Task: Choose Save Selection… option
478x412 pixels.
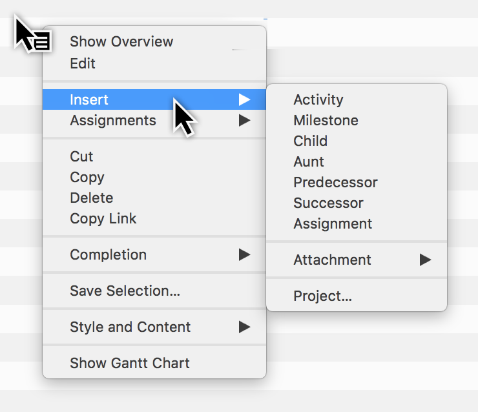Action: coord(125,291)
